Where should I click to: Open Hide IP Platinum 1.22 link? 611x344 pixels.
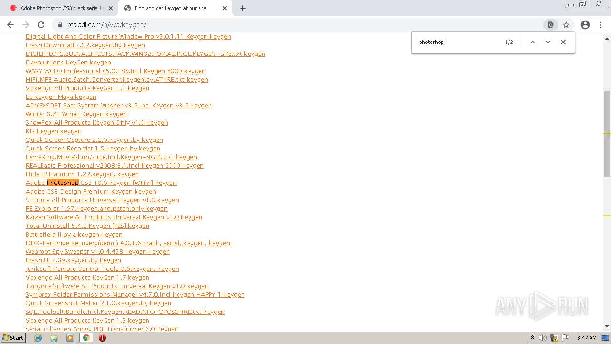82,174
